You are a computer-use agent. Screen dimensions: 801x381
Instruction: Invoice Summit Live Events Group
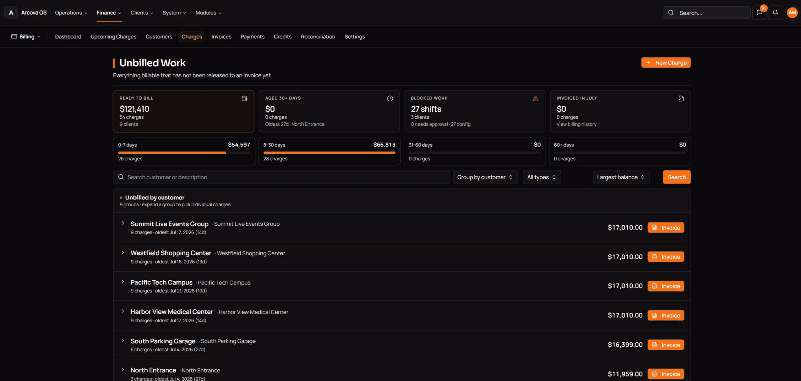pos(666,228)
